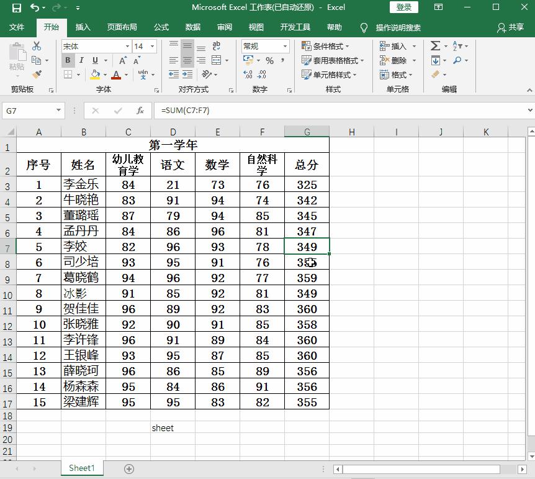Click the increase font size icon
Viewport: 535px width, 479px height.
tap(123, 60)
